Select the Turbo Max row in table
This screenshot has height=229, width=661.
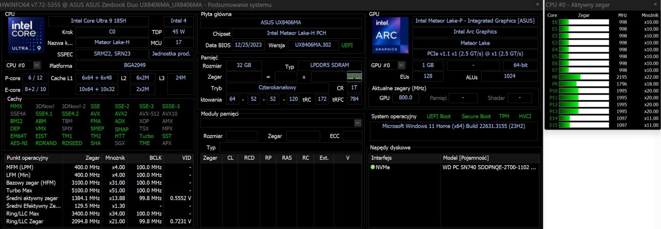tap(19, 190)
